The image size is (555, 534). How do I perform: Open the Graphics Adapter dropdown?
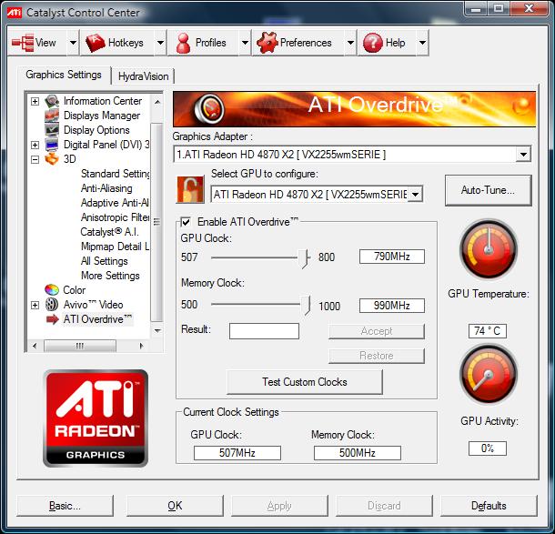pyautogui.click(x=523, y=155)
